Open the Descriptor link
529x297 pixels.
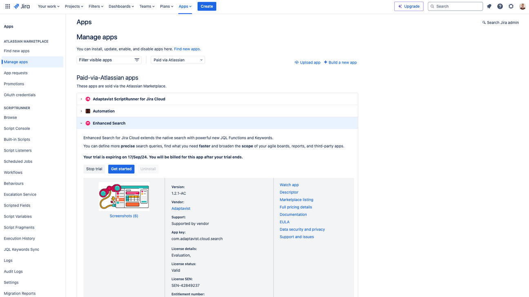point(289,192)
